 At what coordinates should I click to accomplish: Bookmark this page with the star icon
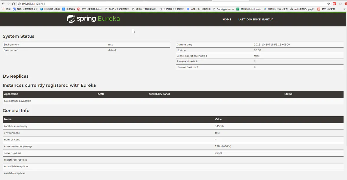point(329,4)
